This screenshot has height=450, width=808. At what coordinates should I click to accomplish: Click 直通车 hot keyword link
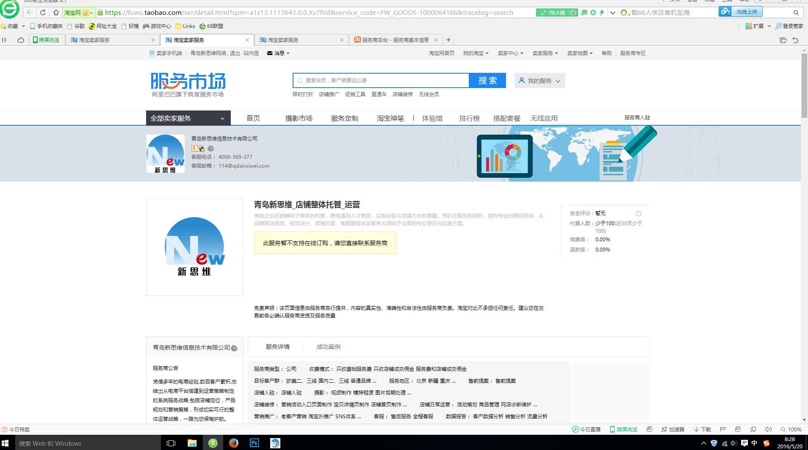pyautogui.click(x=379, y=94)
